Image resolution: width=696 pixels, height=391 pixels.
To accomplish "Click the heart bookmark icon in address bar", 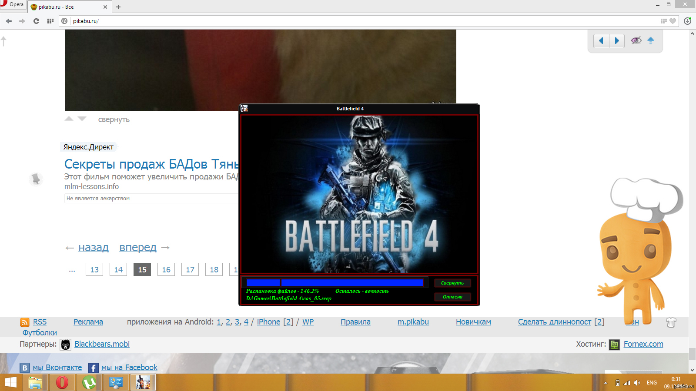I will (x=673, y=21).
